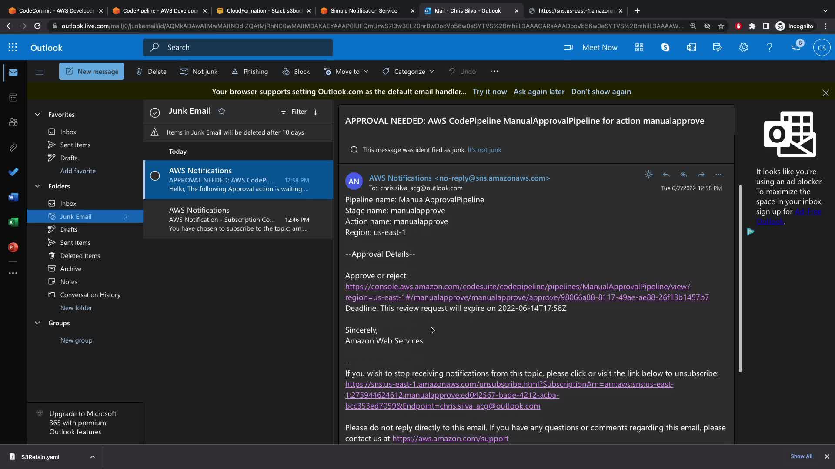Collapse the Favorites section
Screen dimensions: 835x469
pyautogui.click(x=37, y=114)
